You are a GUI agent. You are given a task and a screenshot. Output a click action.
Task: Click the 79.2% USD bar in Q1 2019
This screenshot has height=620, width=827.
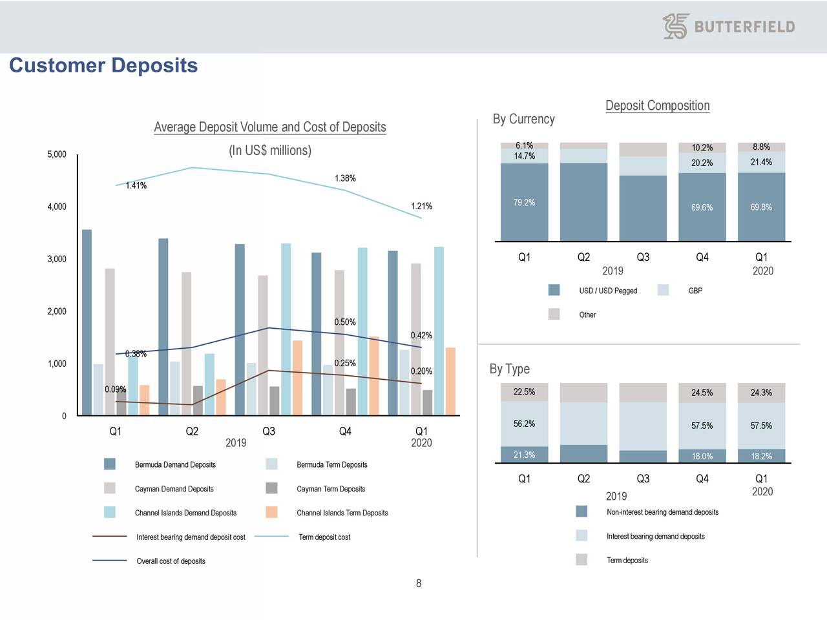[x=523, y=202]
